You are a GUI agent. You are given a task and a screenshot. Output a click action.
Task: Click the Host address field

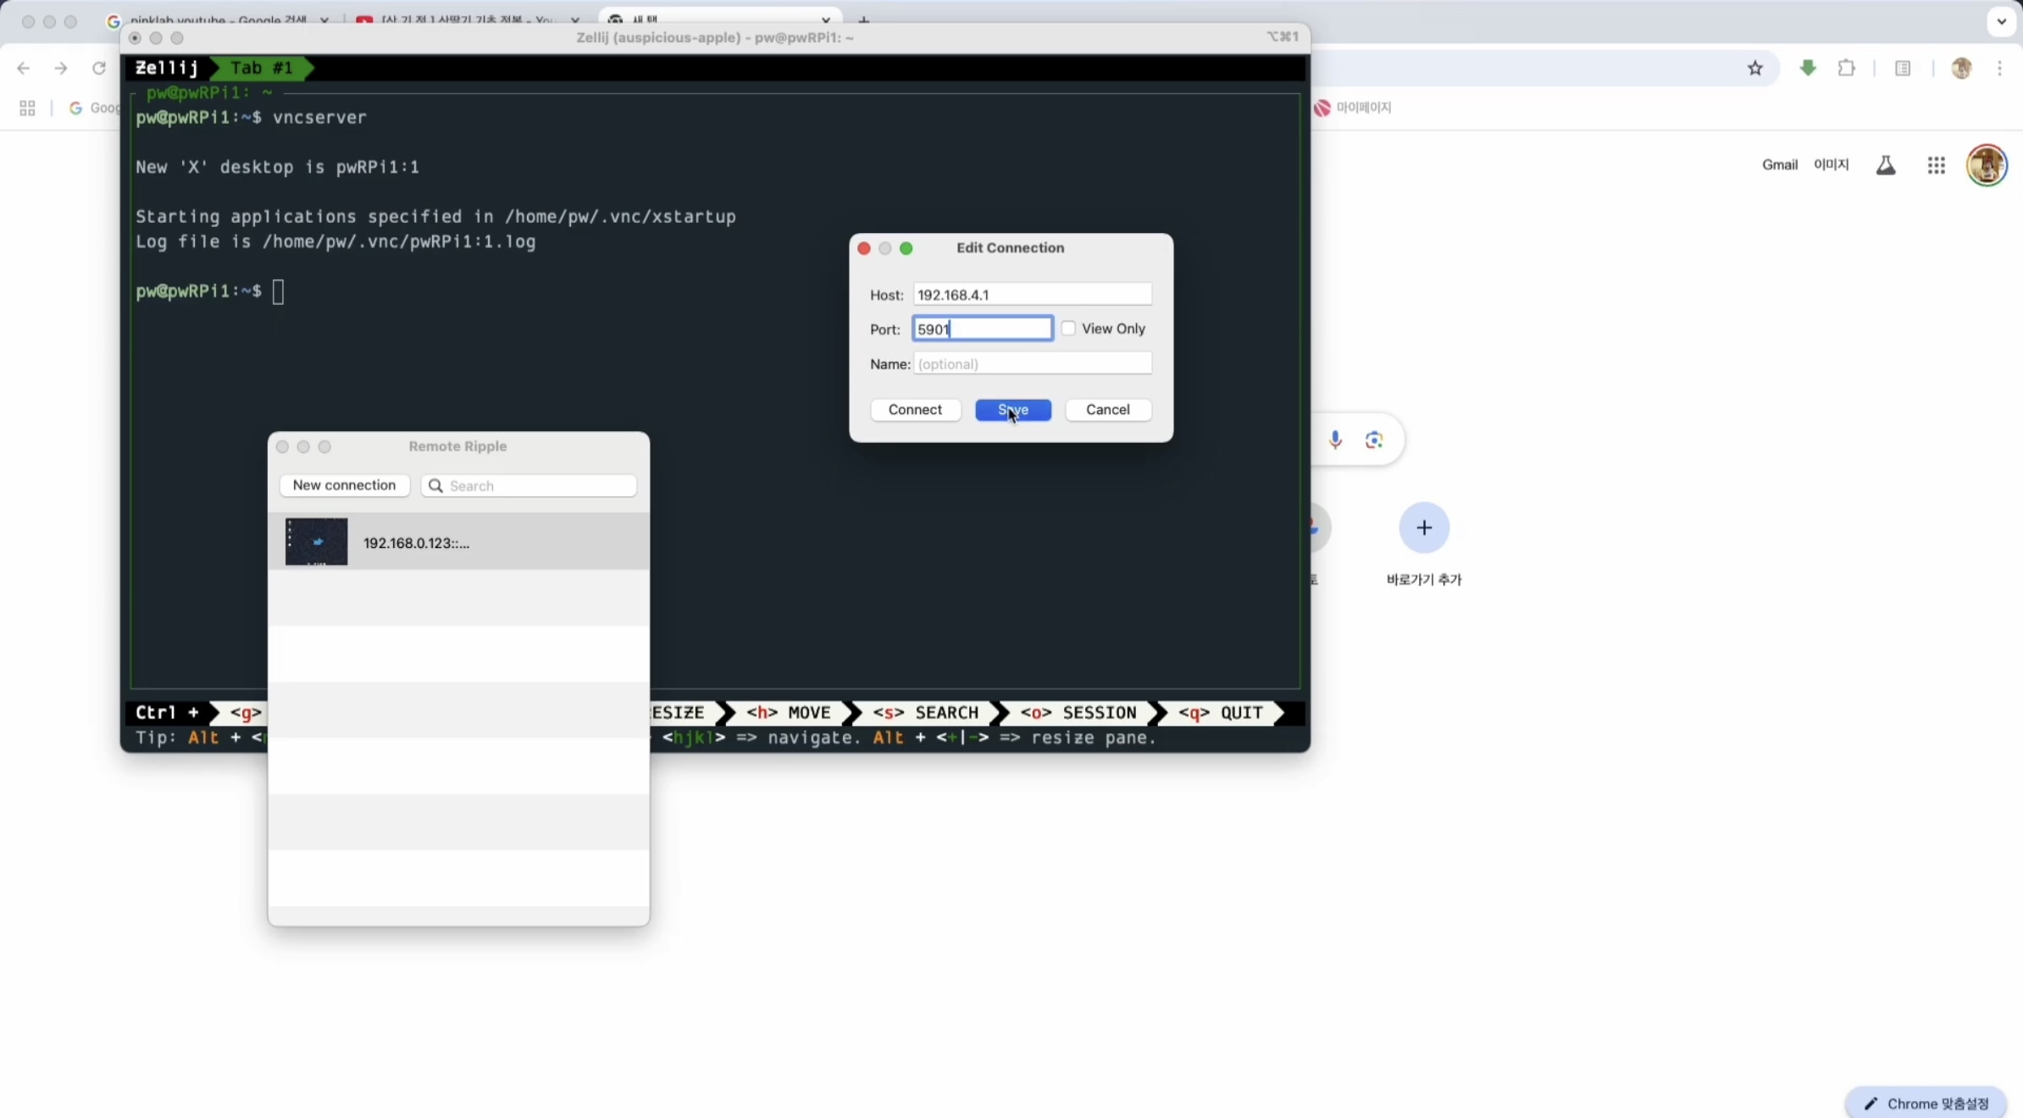tap(1032, 295)
